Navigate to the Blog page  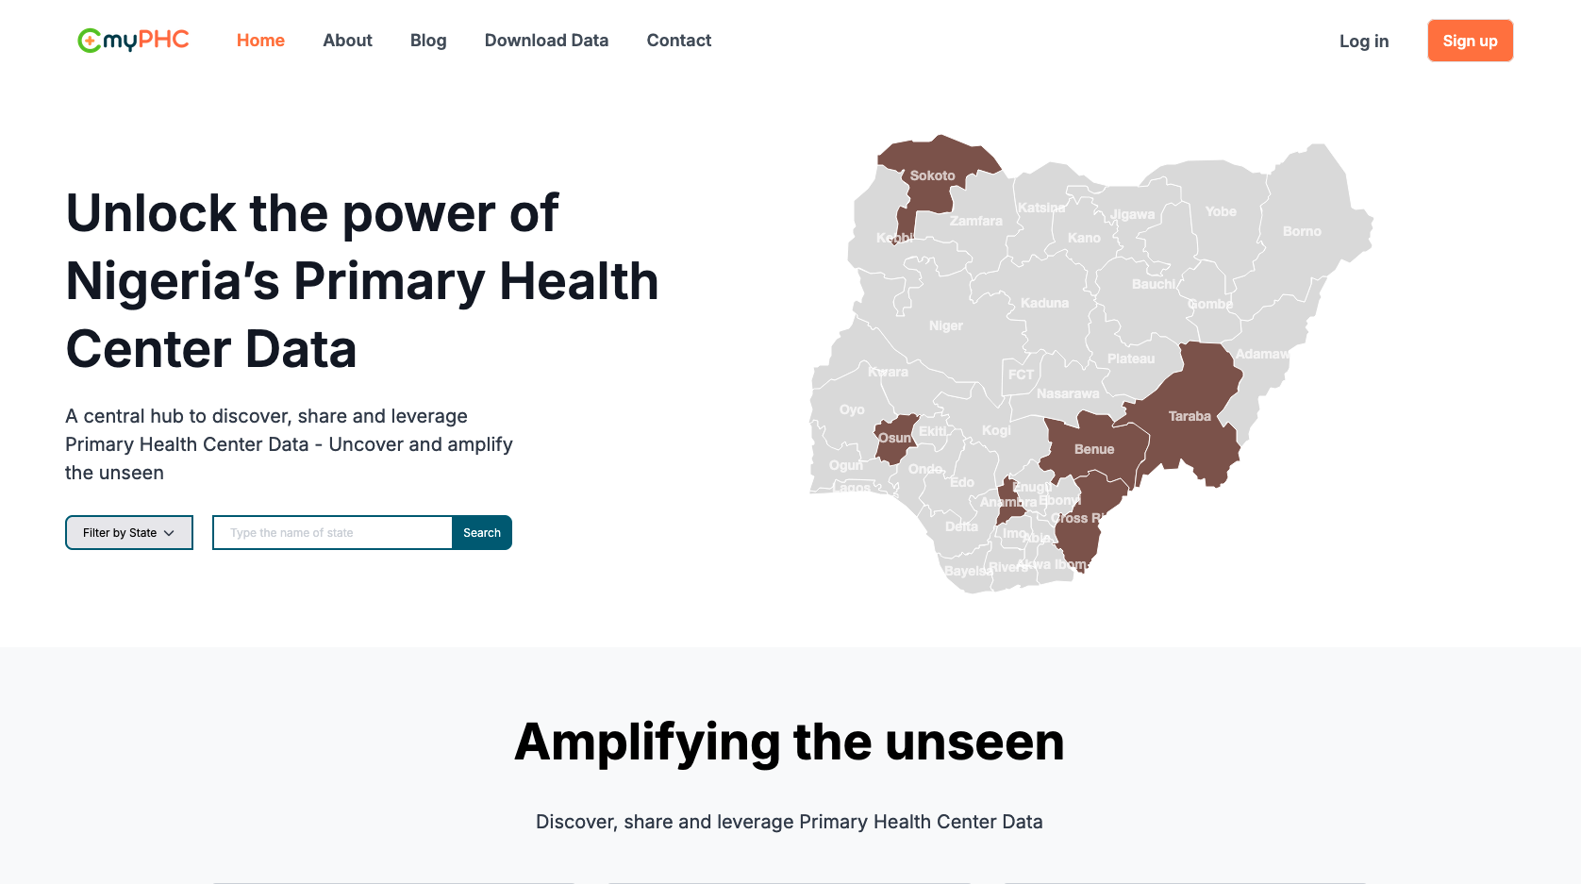(428, 41)
